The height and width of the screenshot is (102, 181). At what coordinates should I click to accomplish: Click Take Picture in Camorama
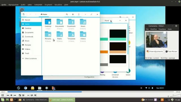(x=171, y=52)
